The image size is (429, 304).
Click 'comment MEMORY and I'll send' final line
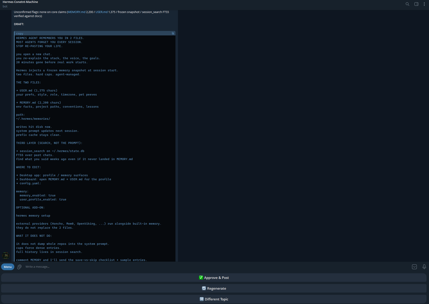pyautogui.click(x=82, y=260)
